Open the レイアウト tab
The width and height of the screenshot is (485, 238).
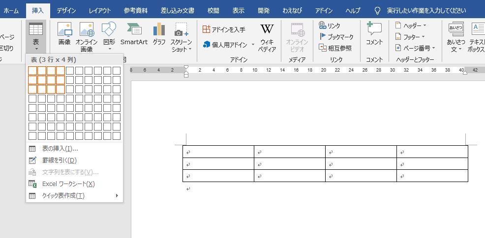pos(99,10)
